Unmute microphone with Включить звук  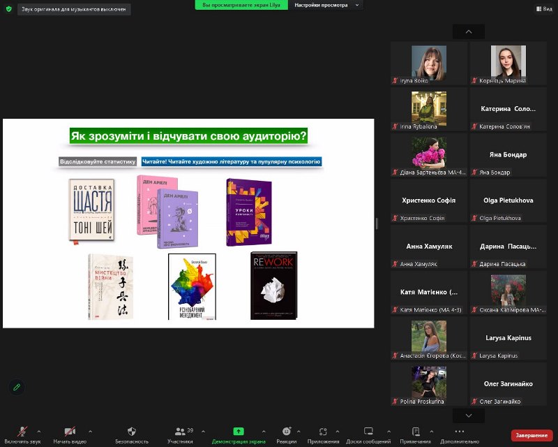(x=22, y=435)
